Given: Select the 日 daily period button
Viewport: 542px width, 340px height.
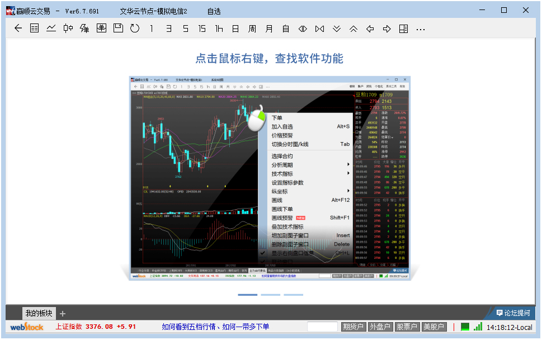Looking at the screenshot, I should tap(235, 29).
